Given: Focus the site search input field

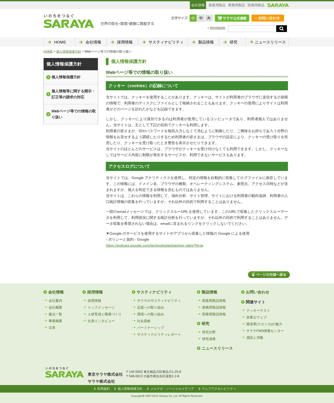Looking at the screenshot, I should [252, 29].
